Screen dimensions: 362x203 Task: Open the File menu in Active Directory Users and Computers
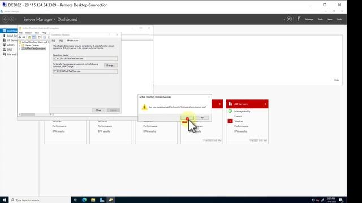(21, 33)
